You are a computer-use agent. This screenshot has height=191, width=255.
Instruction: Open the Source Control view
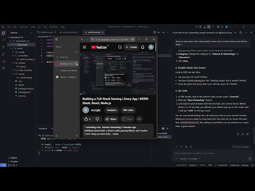pos(4,47)
